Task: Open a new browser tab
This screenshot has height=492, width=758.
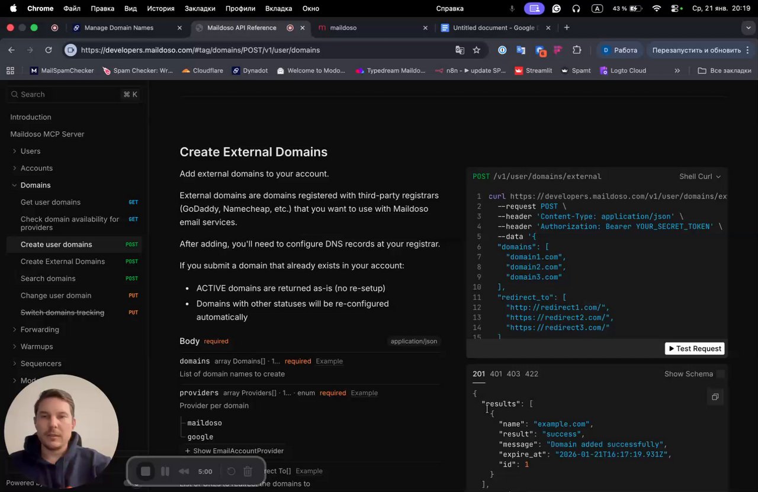Action: coord(567,27)
